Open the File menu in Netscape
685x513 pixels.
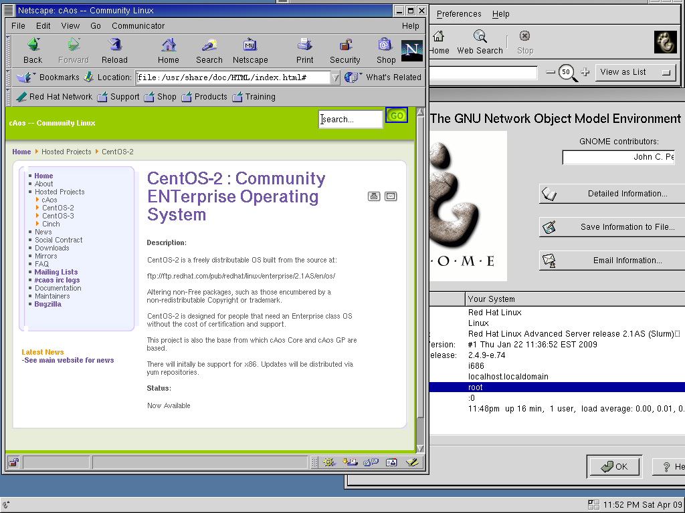click(x=18, y=26)
